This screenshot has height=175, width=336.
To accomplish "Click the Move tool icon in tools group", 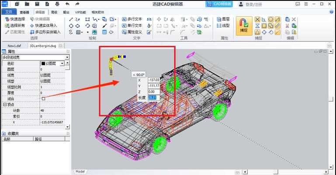I will pyautogui.click(x=159, y=19).
